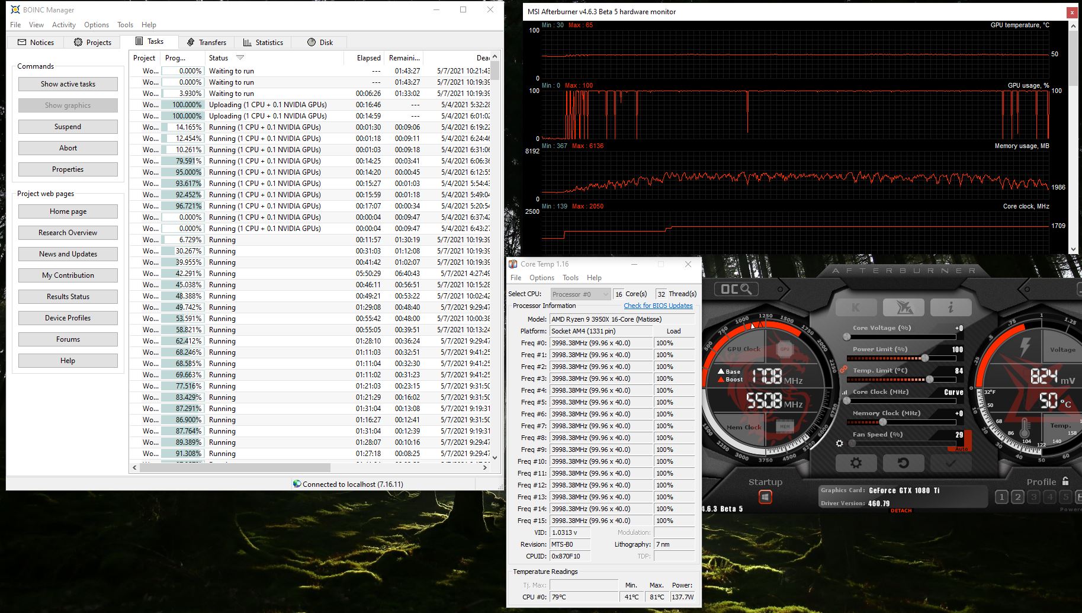Click the Status column sort arrow

[240, 57]
